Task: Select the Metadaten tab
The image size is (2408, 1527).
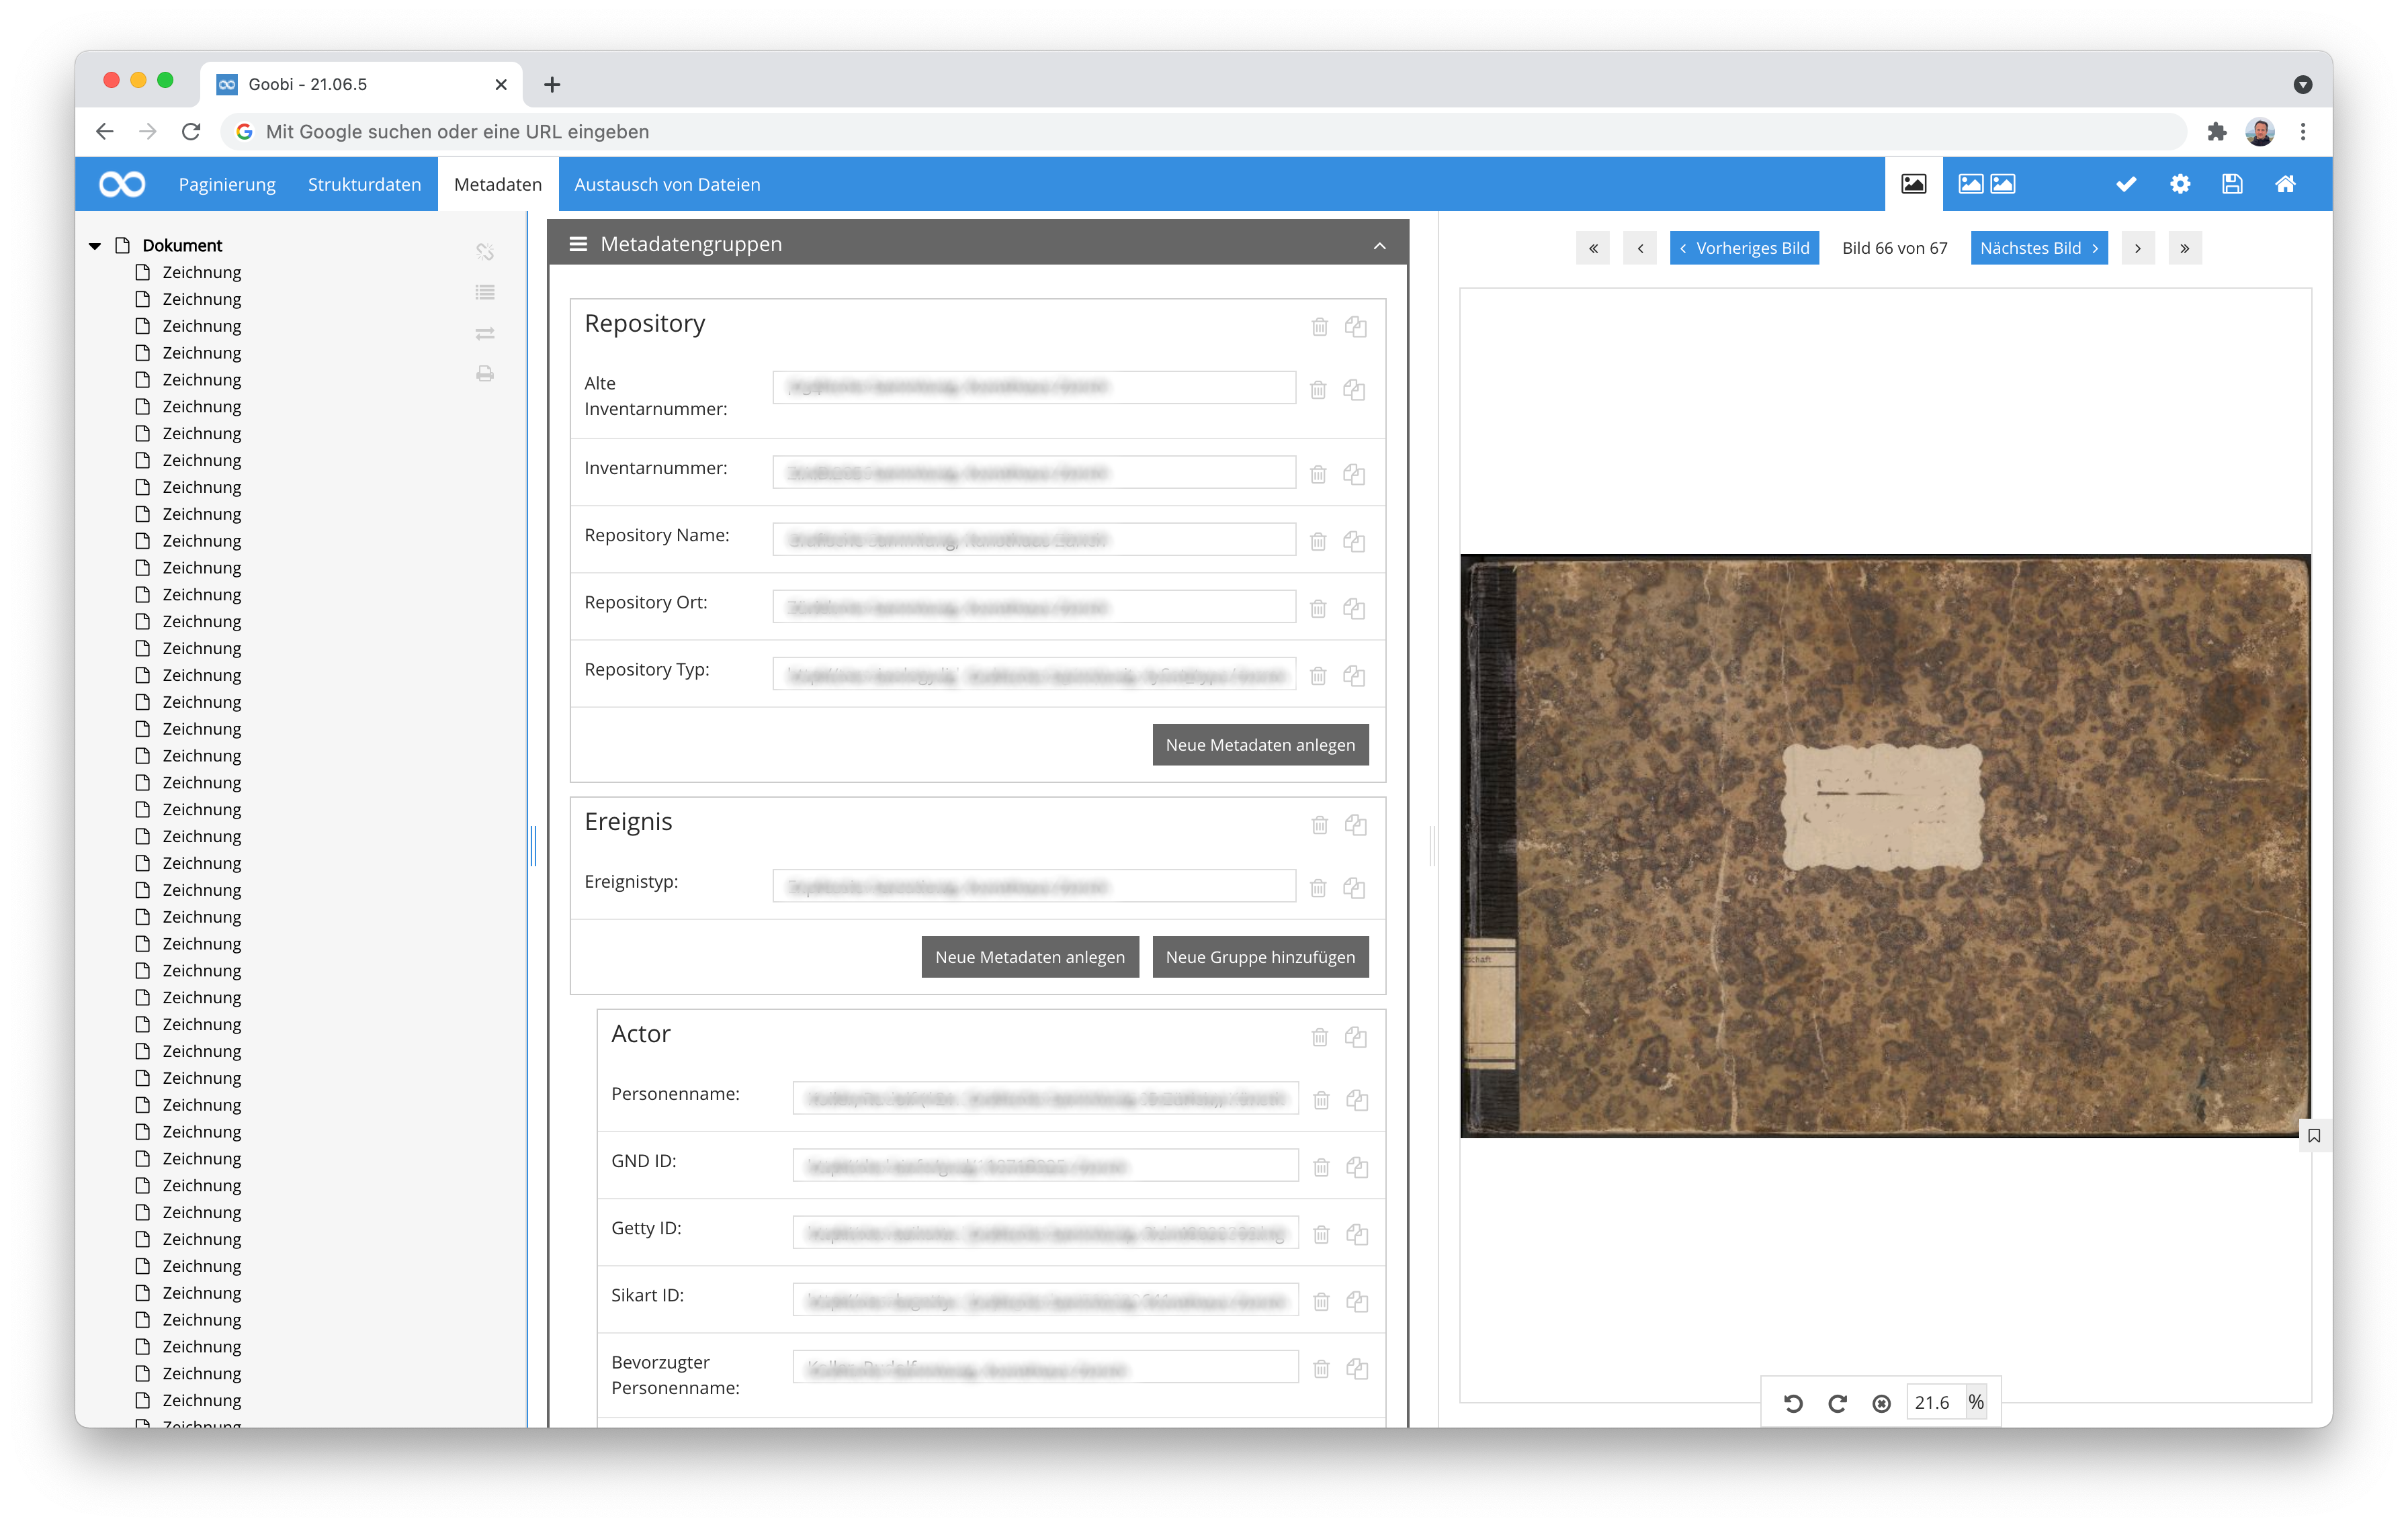Action: coord(498,184)
